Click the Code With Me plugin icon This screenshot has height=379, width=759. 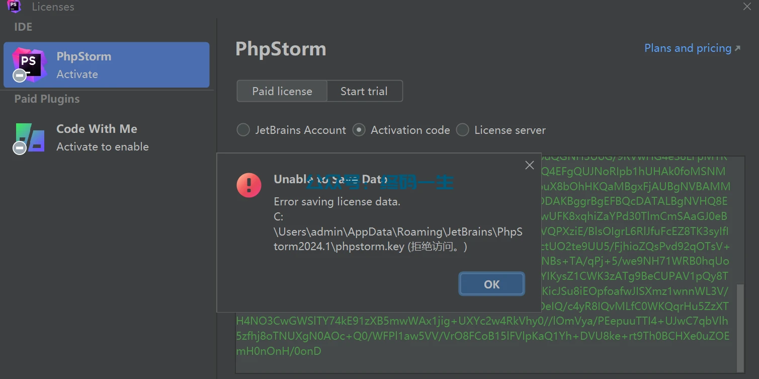[30, 137]
